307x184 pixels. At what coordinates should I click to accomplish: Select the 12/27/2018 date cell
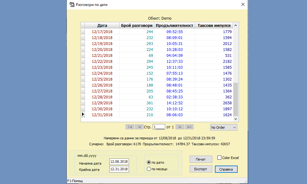[102, 91]
